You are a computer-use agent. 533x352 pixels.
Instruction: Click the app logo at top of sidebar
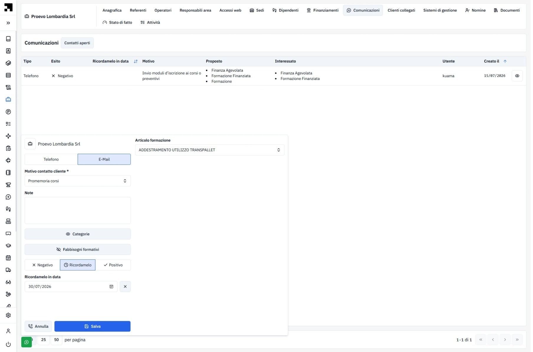[8, 7]
